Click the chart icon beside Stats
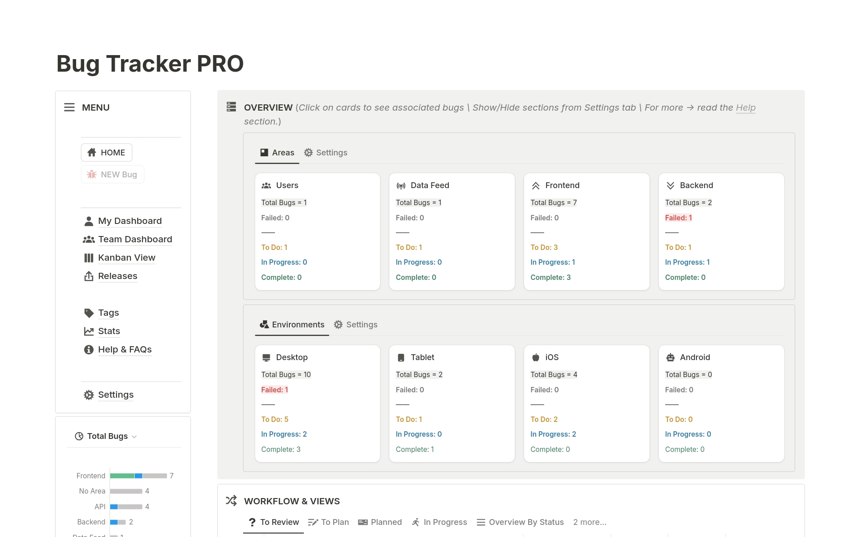This screenshot has height=537, width=860. [89, 331]
